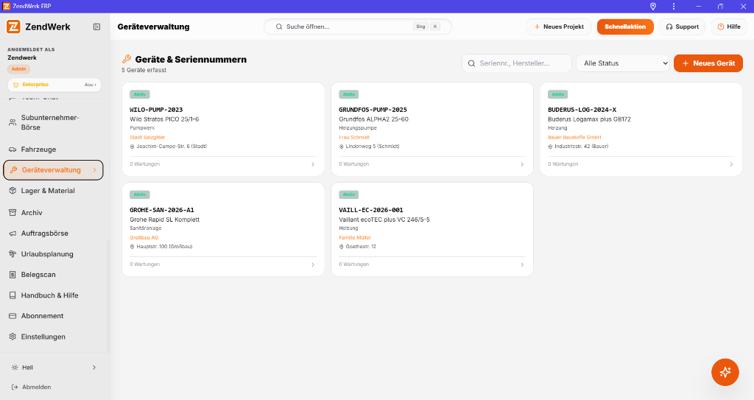The height and width of the screenshot is (400, 754).
Task: Open the Abo link on Enterprise badge
Action: click(91, 85)
